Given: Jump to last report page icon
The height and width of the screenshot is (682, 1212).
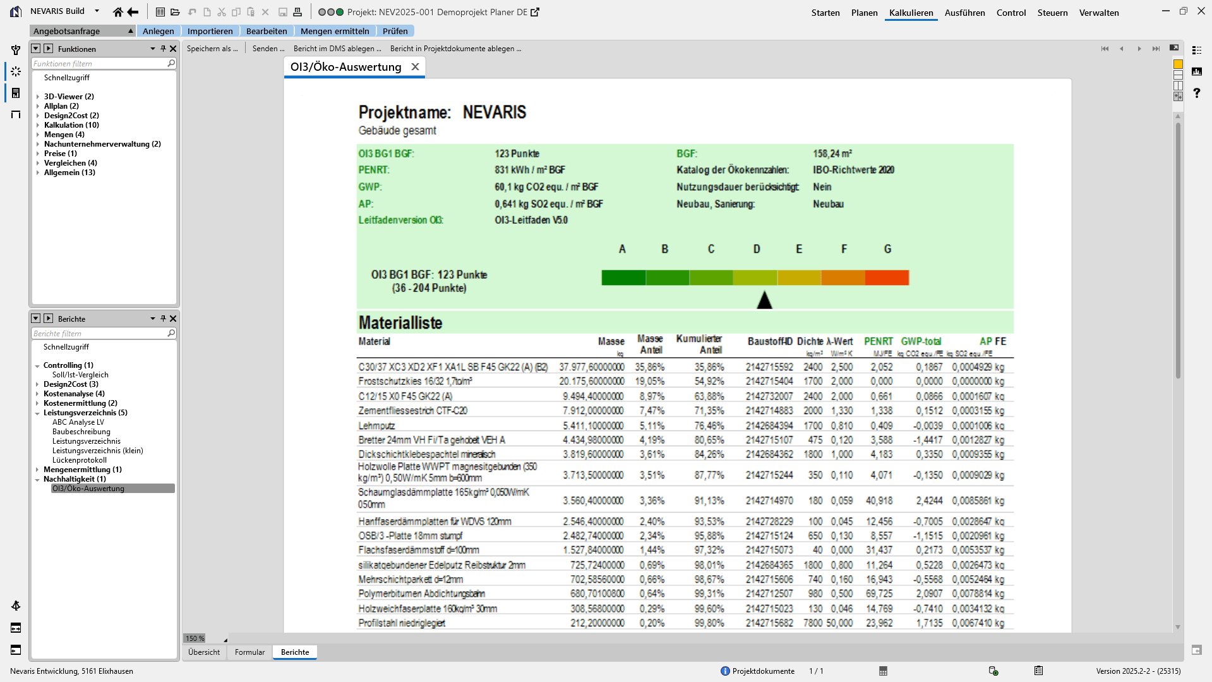Looking at the screenshot, I should tap(1156, 49).
